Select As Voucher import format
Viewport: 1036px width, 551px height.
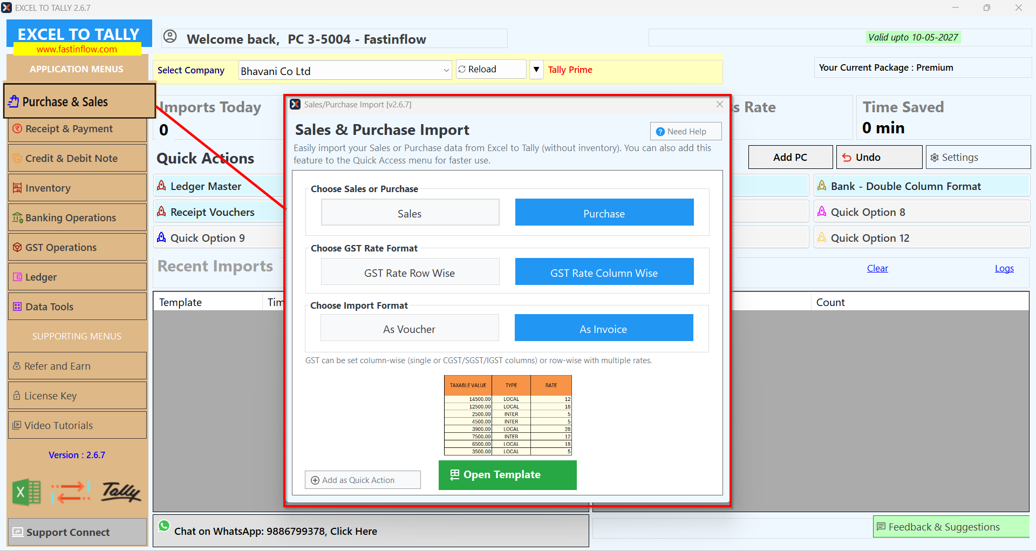410,328
